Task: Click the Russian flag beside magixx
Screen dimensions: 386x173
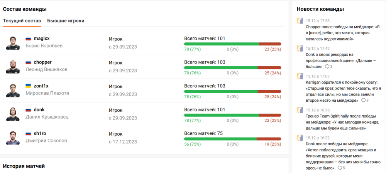Action: pos(28,39)
